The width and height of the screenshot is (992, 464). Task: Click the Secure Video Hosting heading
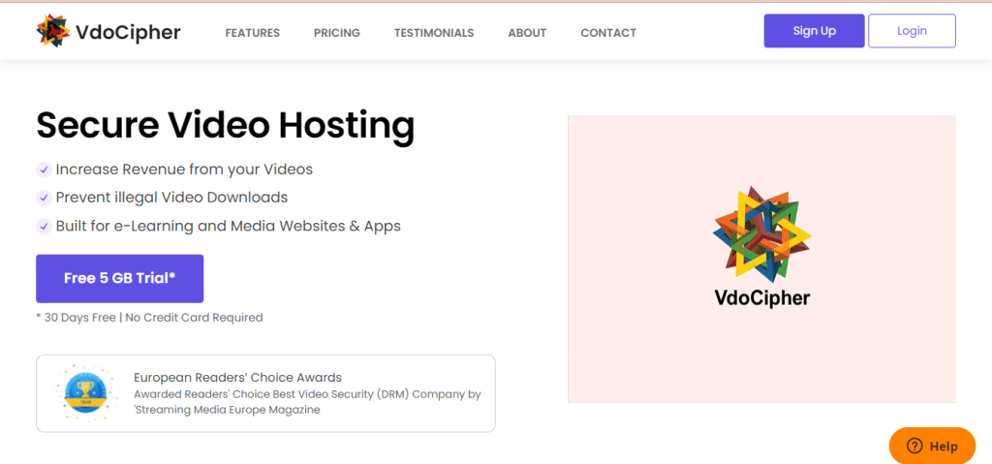(225, 126)
